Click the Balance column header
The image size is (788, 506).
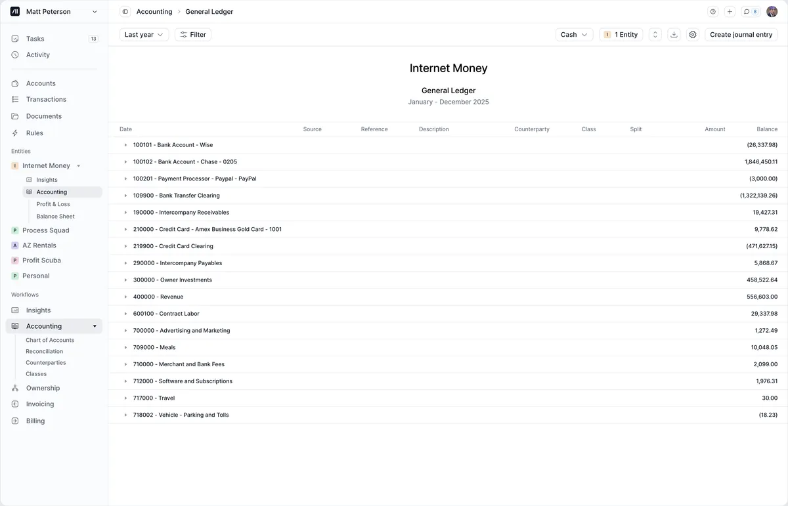click(767, 129)
